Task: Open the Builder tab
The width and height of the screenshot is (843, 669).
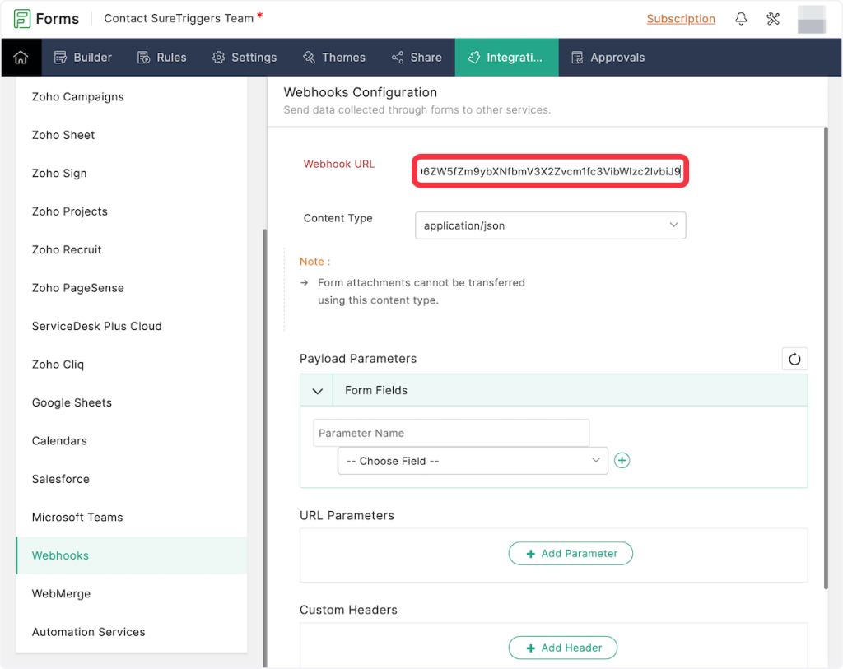Action: click(x=83, y=58)
